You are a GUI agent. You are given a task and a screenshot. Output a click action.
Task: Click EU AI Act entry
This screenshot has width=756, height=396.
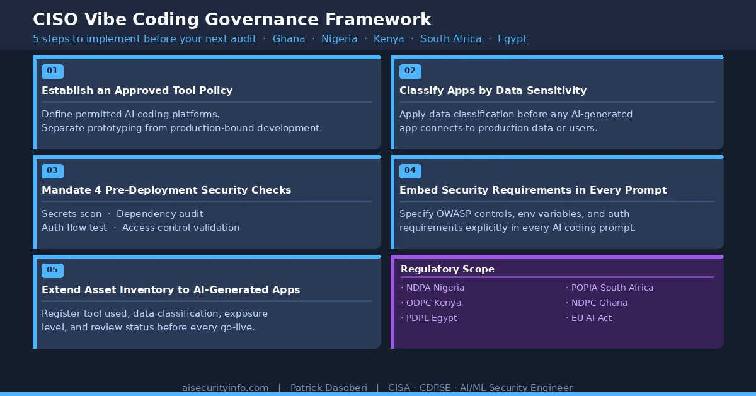pos(589,318)
